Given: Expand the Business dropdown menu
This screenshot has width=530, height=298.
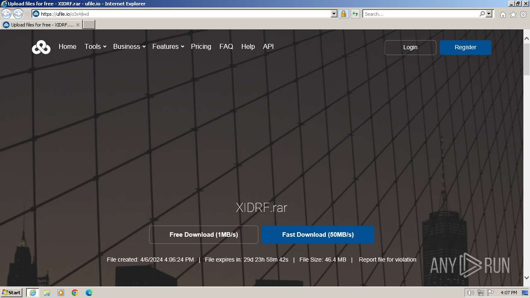Looking at the screenshot, I should (x=129, y=47).
